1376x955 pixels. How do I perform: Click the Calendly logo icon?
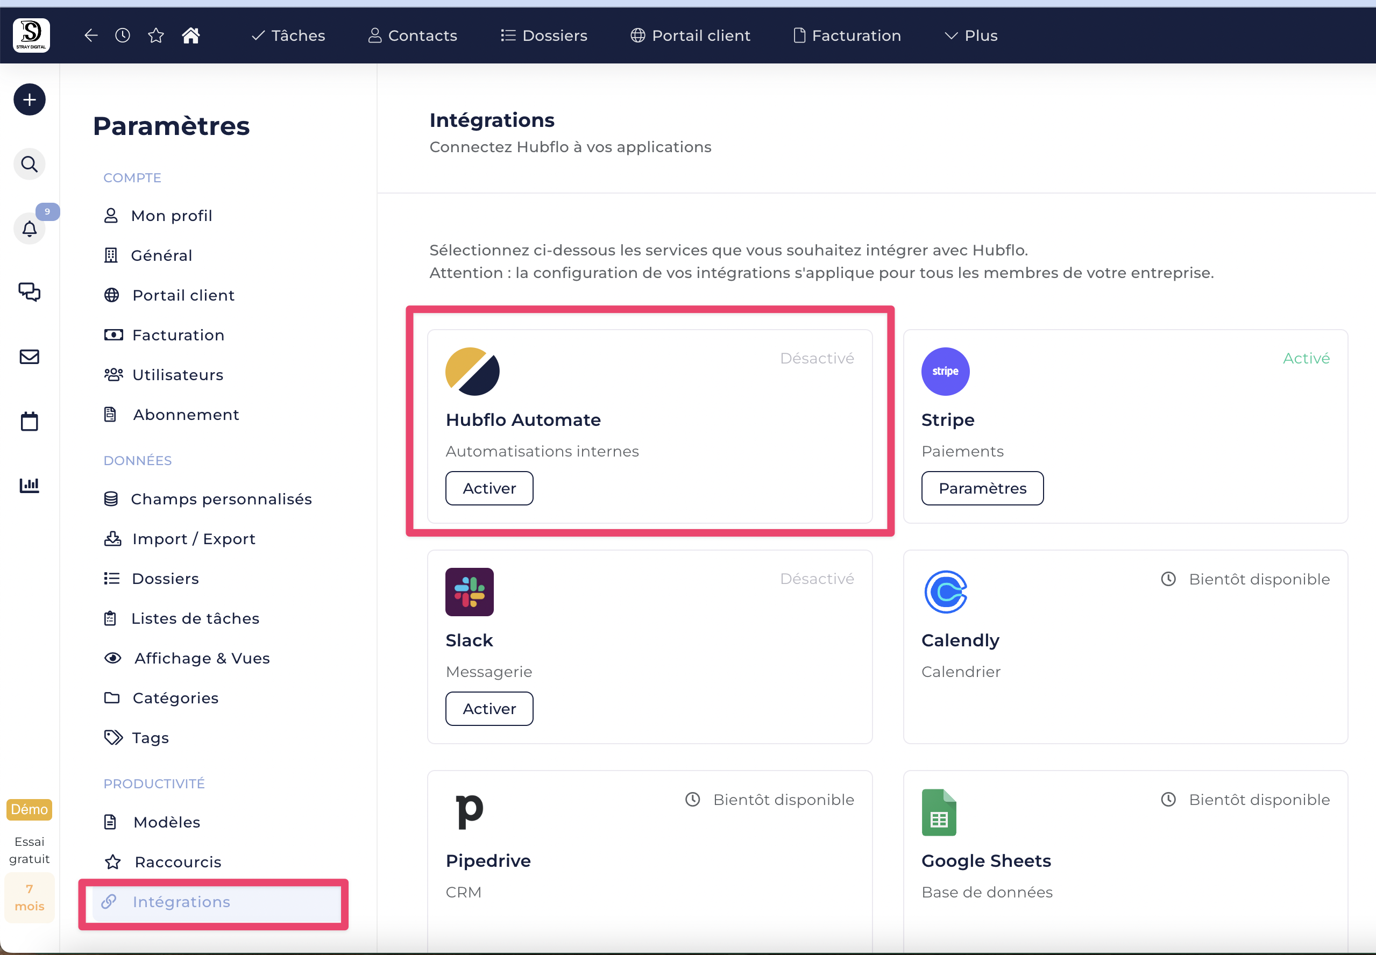coord(945,592)
